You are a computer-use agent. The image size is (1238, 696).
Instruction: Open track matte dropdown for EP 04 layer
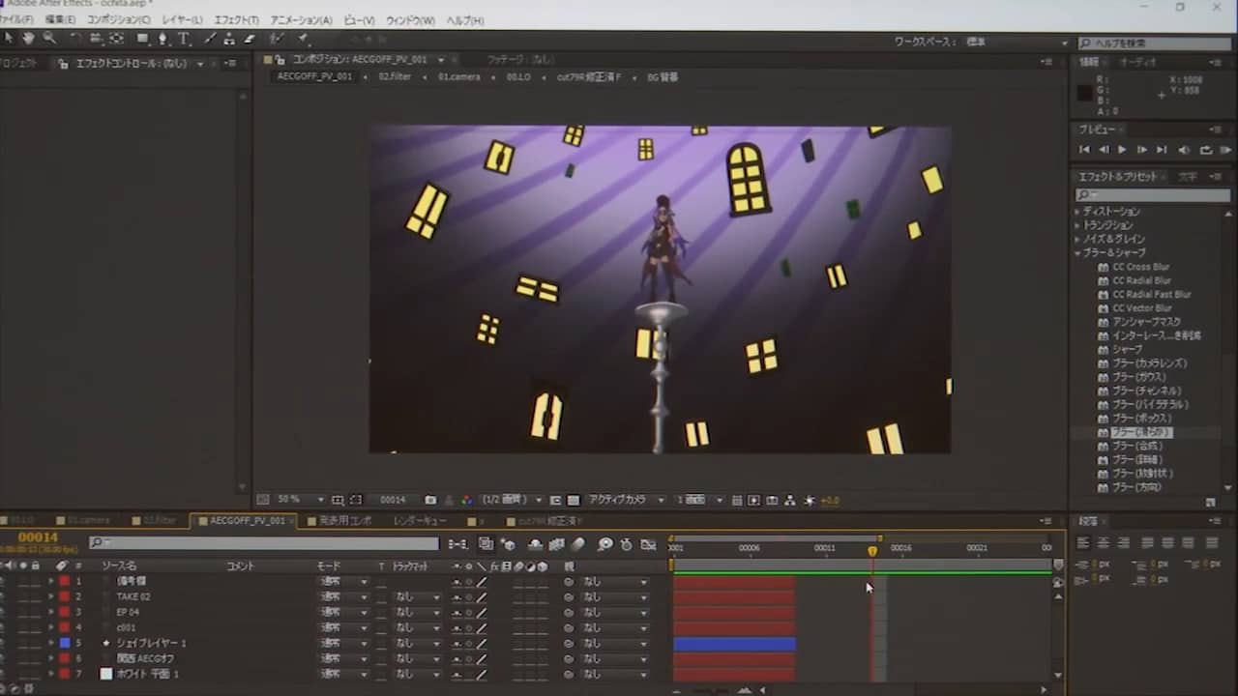tap(418, 613)
